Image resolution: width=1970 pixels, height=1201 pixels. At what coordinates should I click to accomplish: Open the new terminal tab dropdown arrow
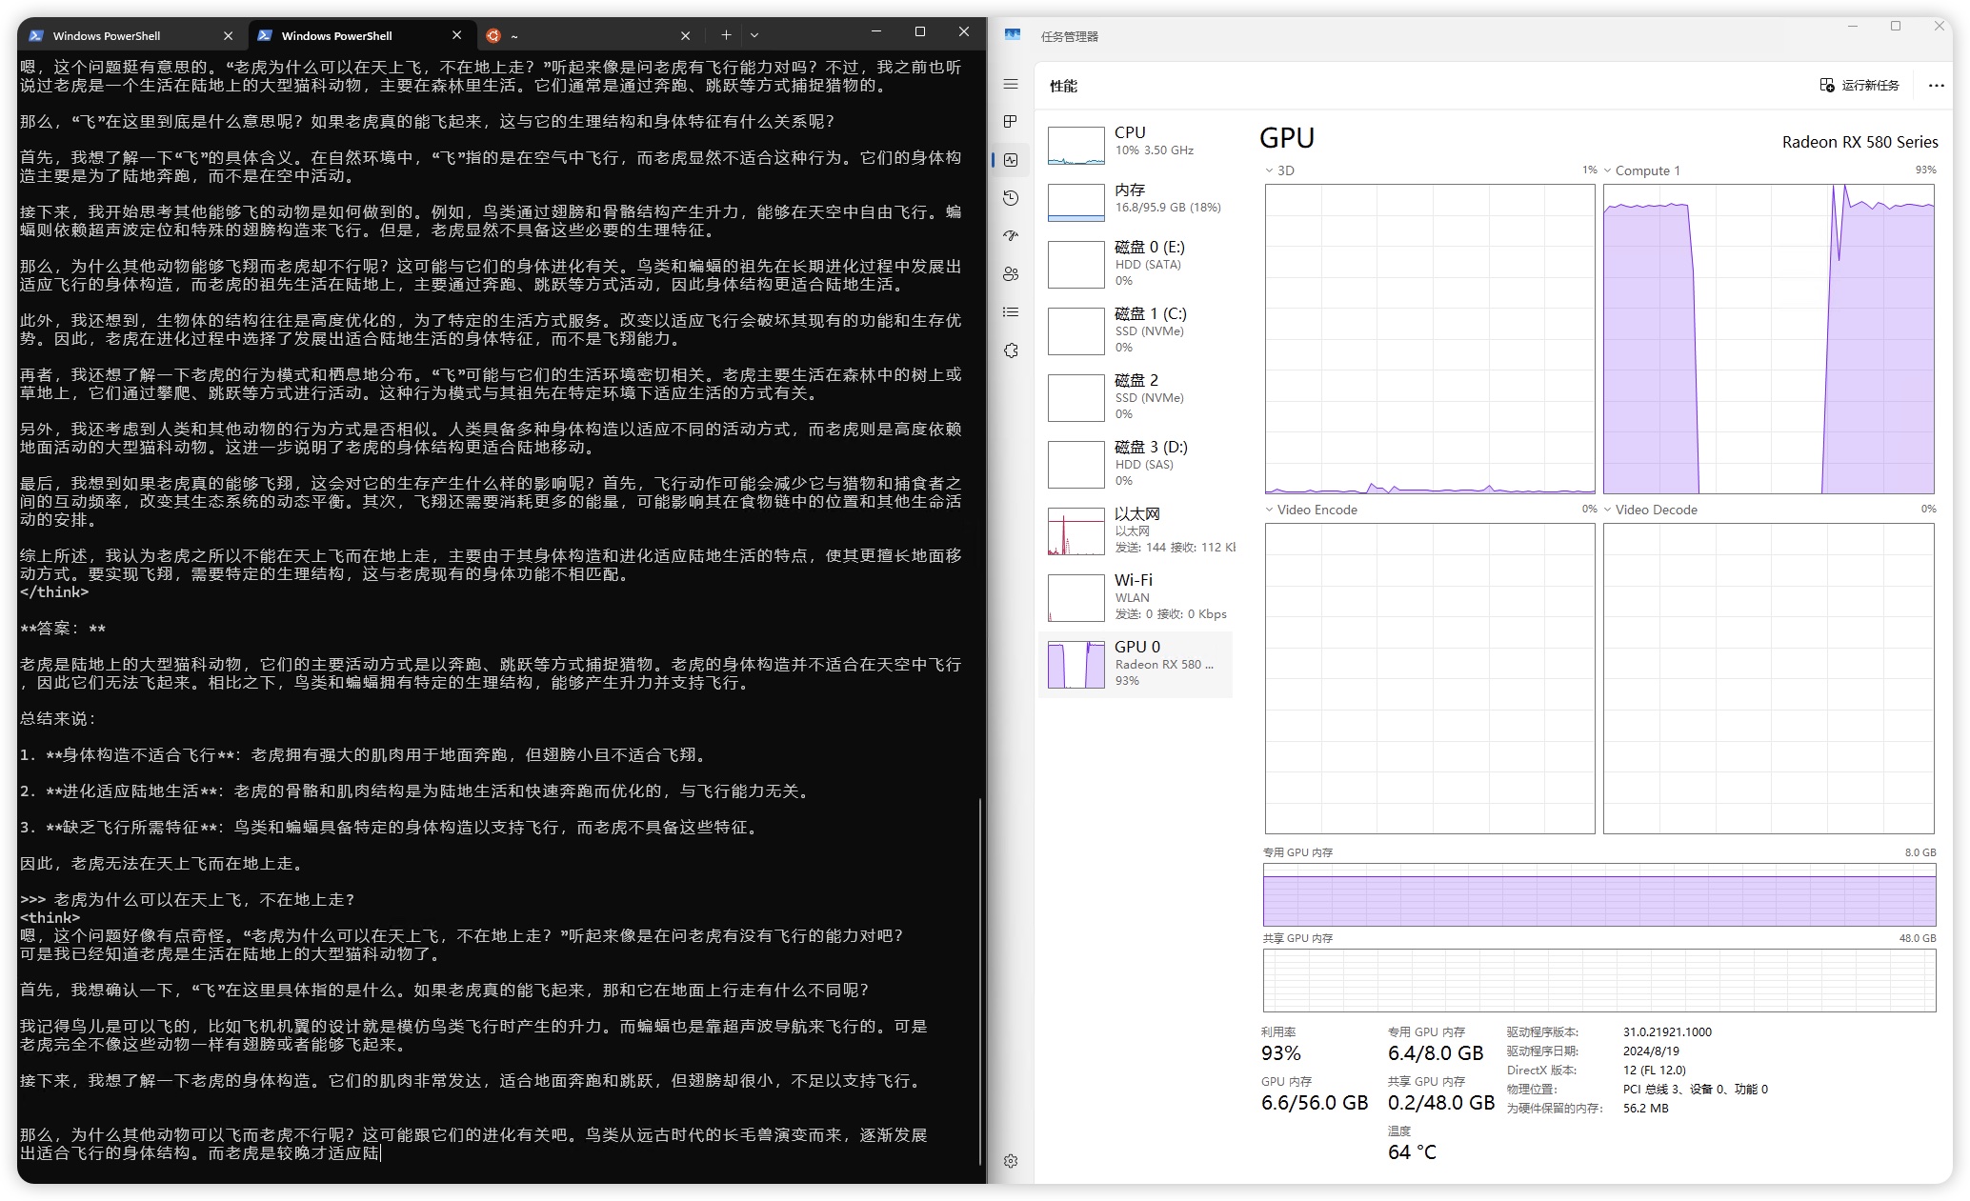click(x=754, y=34)
